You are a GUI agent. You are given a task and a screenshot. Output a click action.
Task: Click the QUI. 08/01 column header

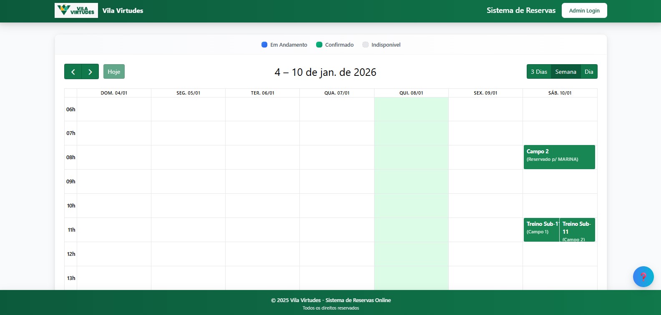coord(411,93)
